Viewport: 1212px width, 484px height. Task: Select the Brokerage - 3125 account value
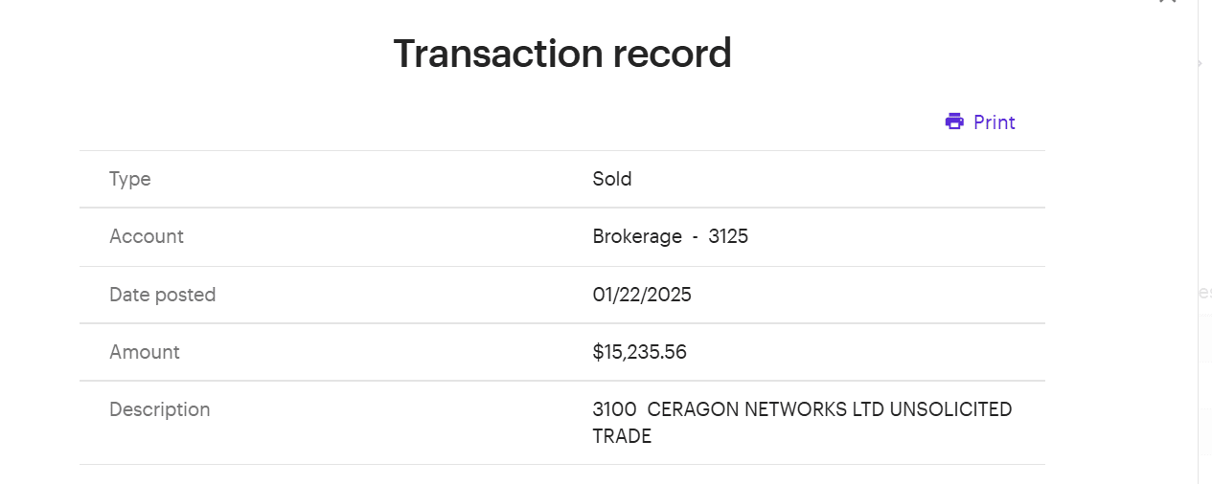coord(670,236)
